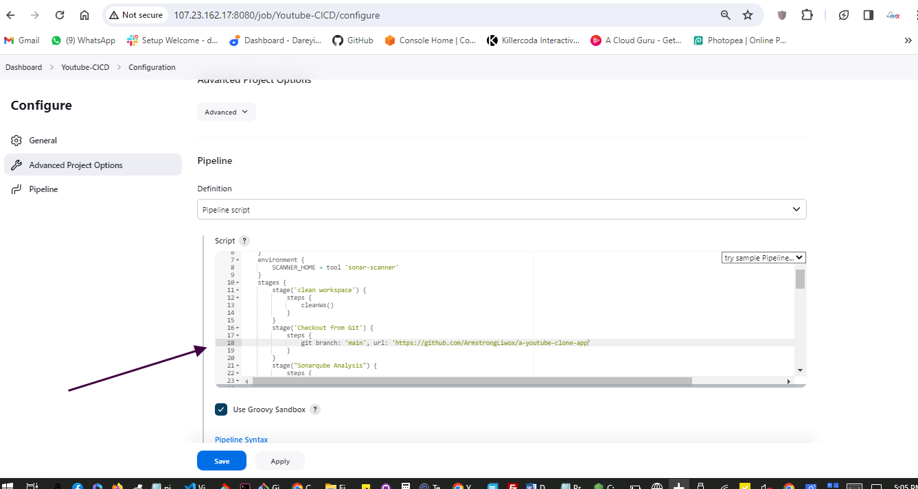This screenshot has height=489, width=918.
Task: Open the browser Extensions puzzle icon
Action: click(x=807, y=15)
